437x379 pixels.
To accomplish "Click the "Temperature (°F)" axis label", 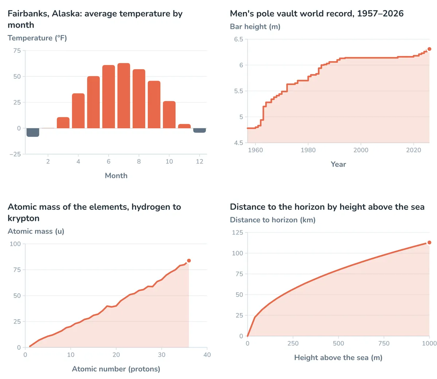I will pyautogui.click(x=37, y=38).
